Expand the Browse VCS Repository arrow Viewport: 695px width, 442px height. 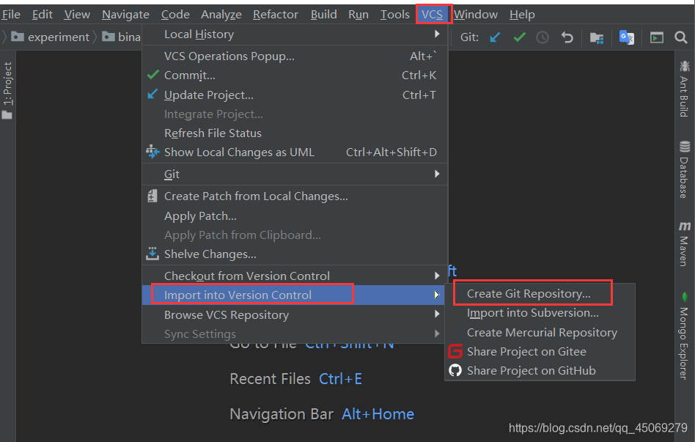coord(437,314)
